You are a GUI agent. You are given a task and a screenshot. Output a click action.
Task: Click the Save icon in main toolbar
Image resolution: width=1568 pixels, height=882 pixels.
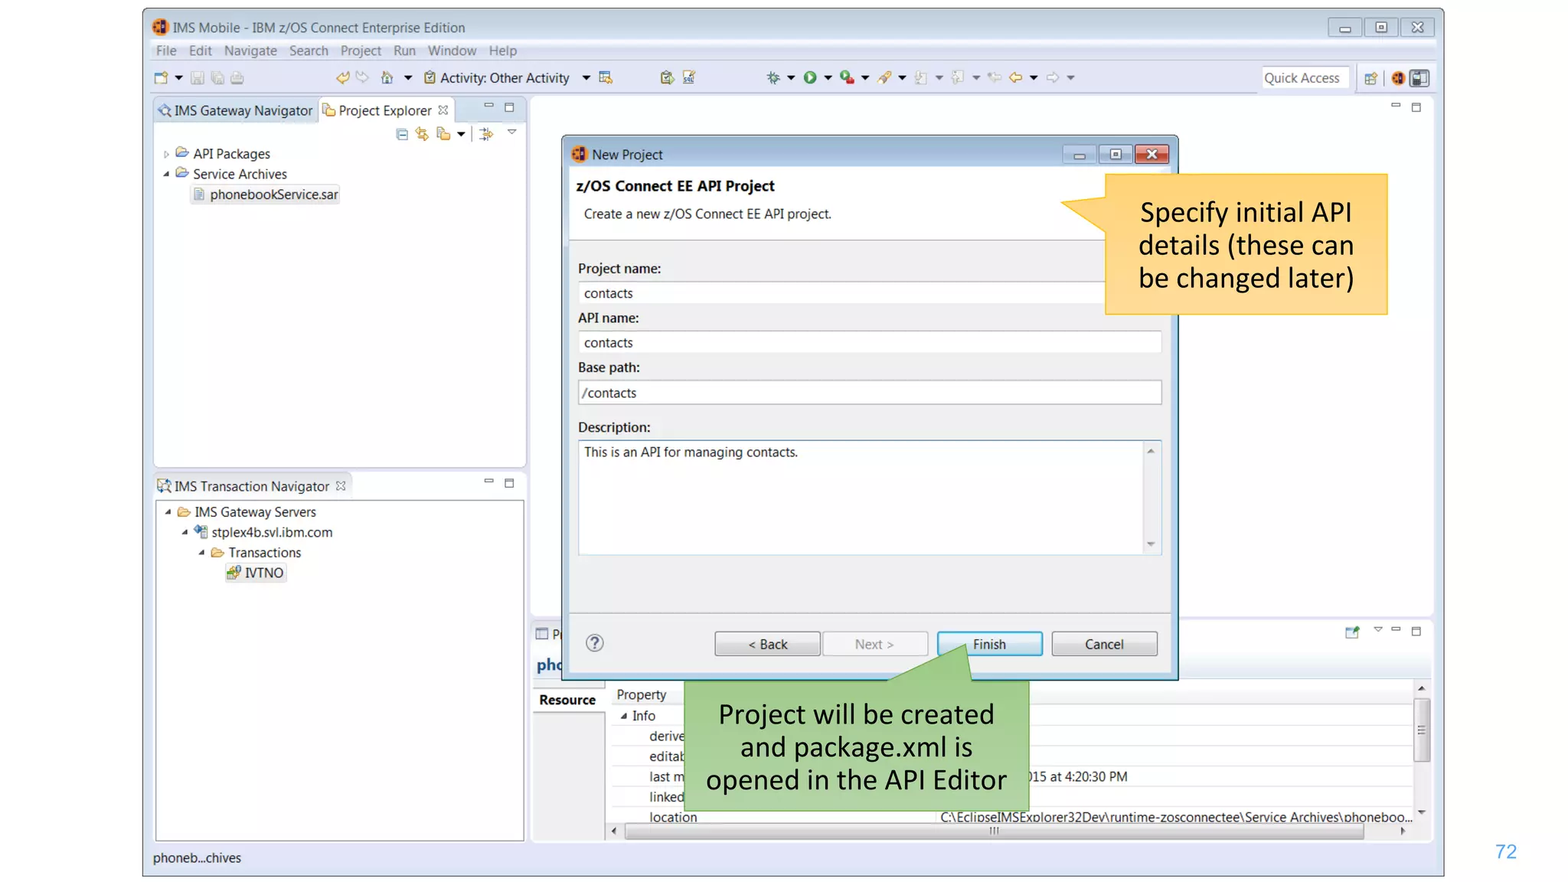click(x=198, y=77)
